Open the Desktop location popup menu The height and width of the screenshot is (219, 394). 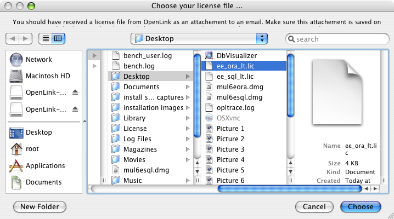(199, 38)
